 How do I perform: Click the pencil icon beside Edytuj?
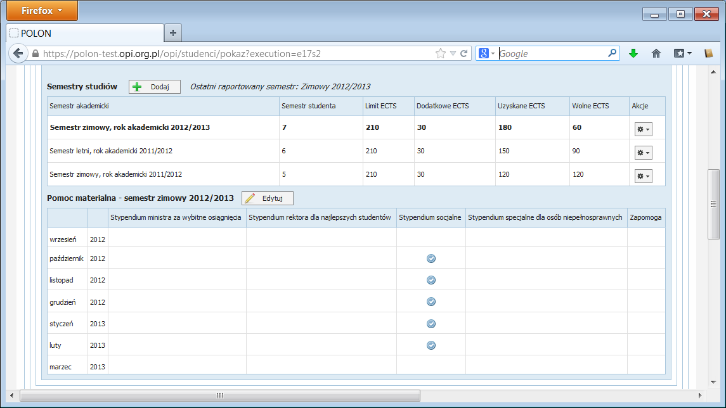(250, 198)
